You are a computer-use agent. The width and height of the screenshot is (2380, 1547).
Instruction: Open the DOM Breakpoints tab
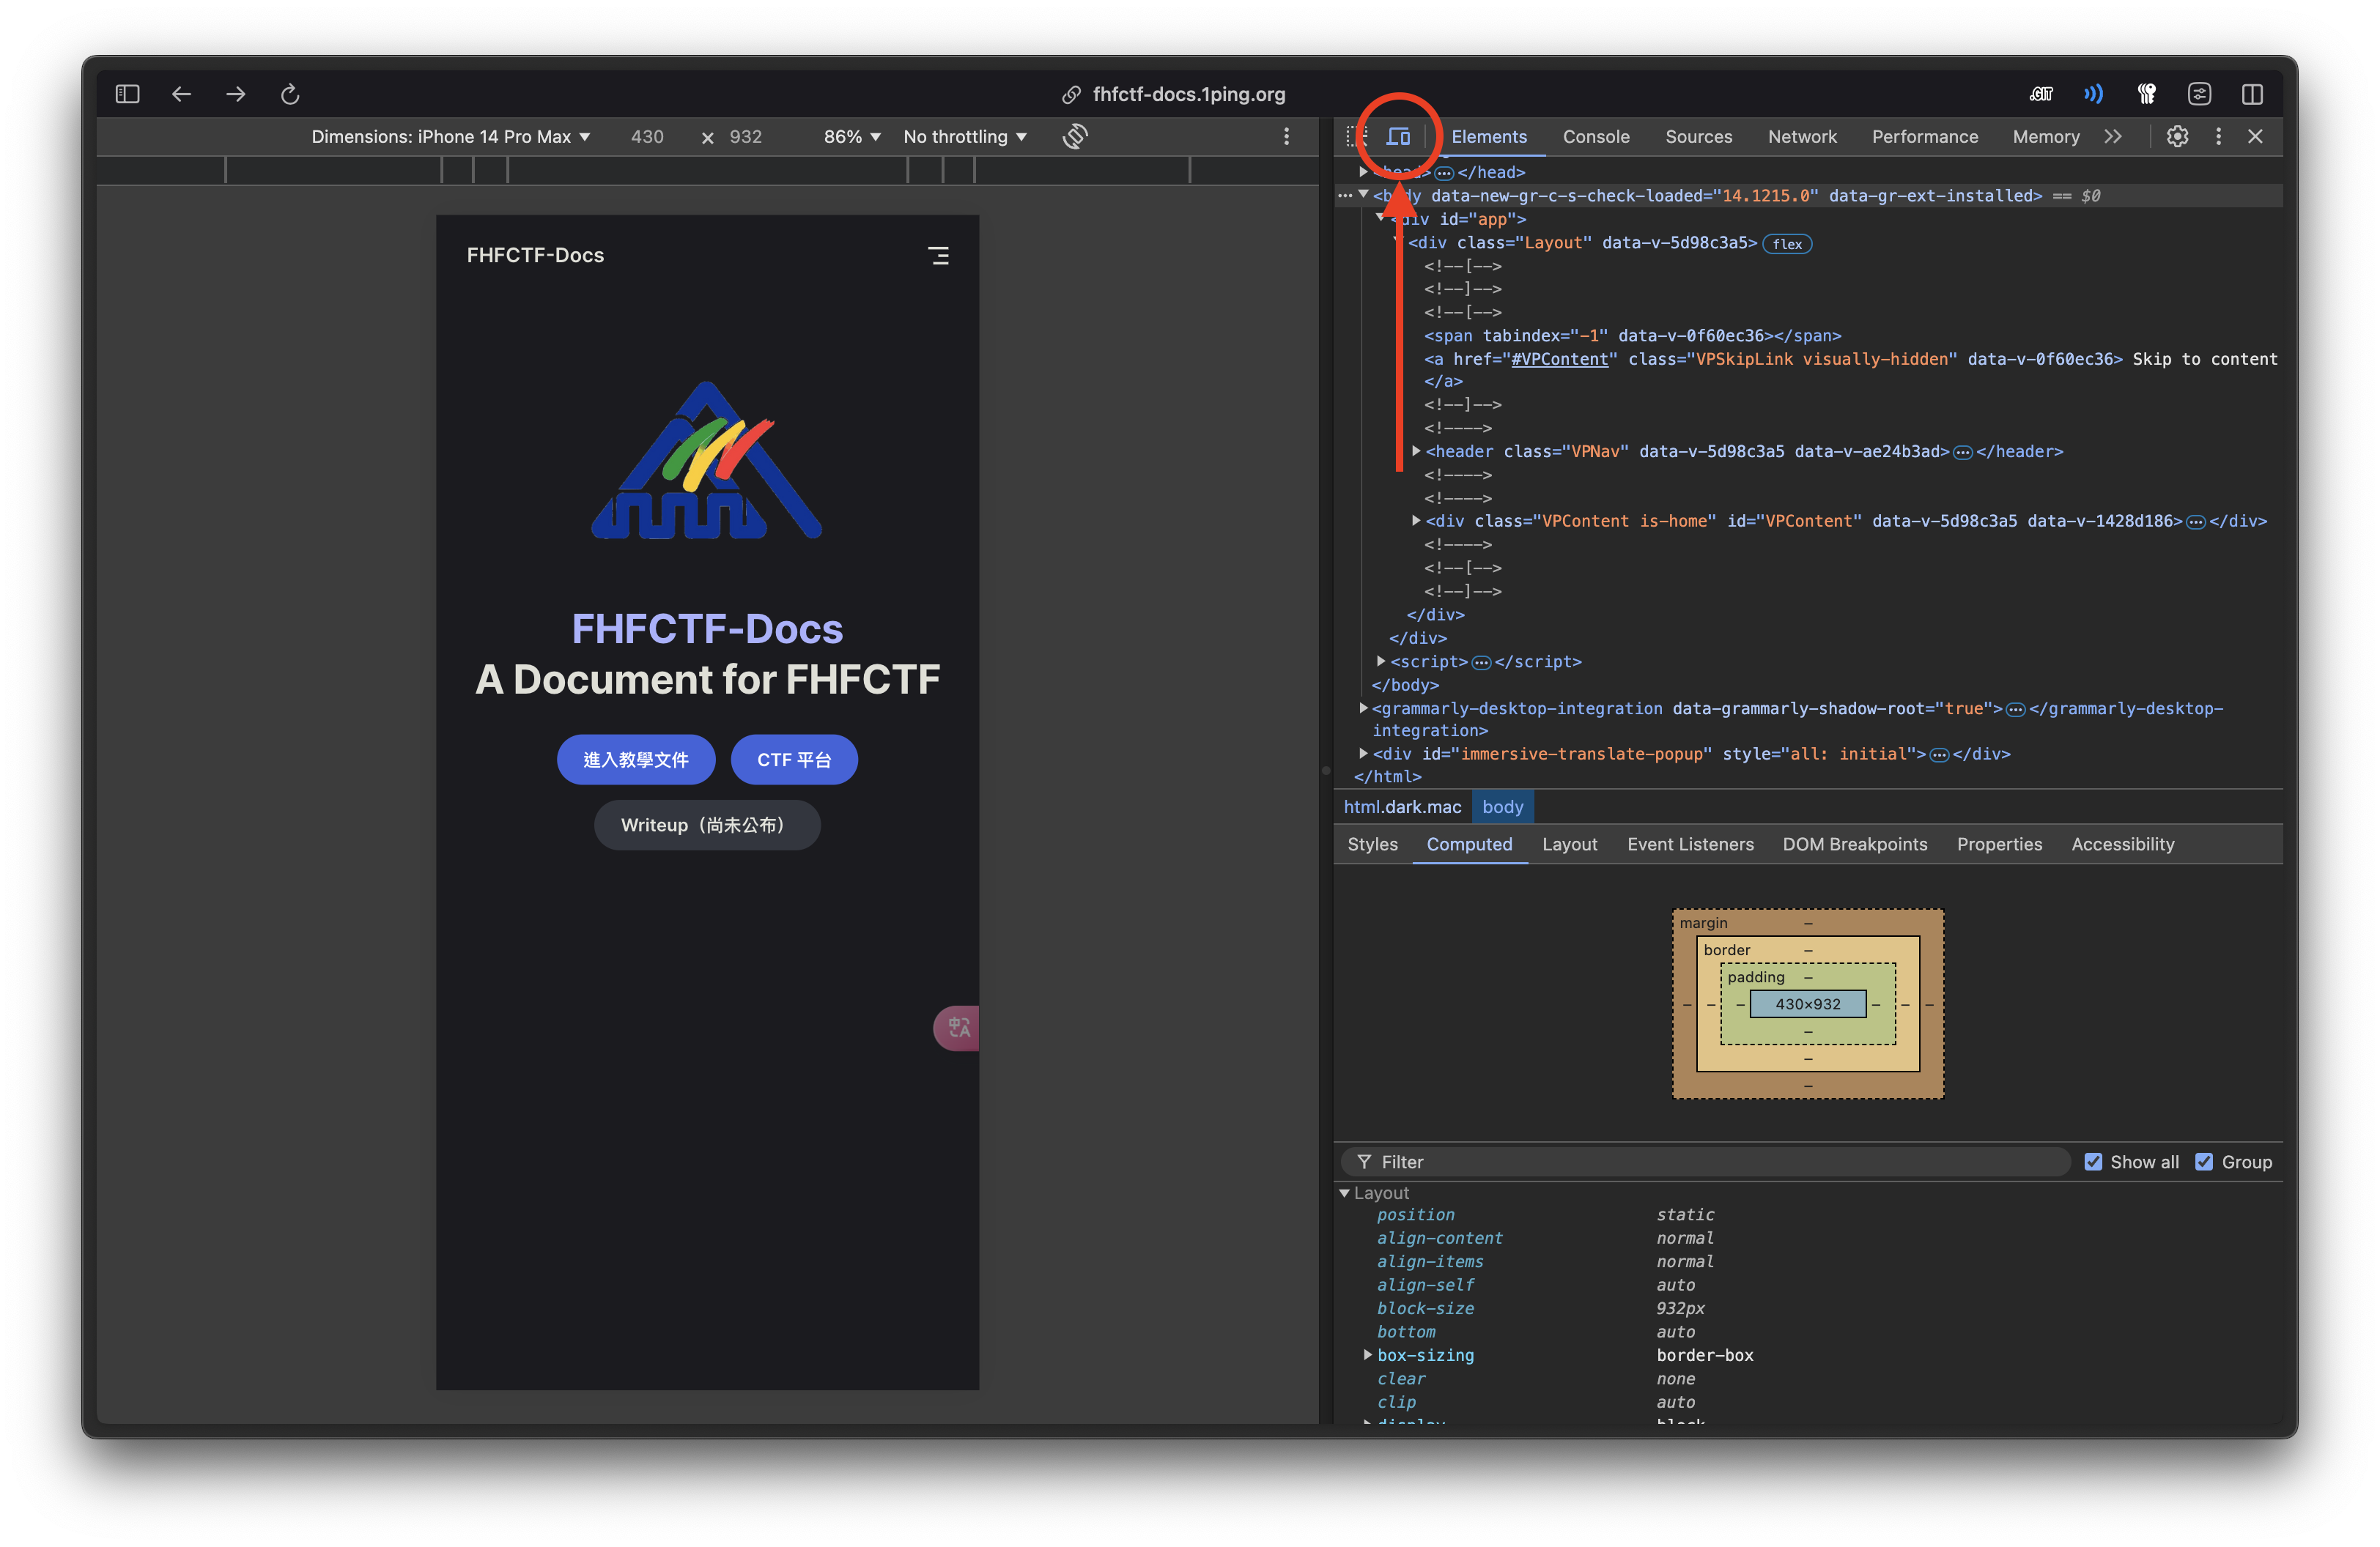pyautogui.click(x=1855, y=845)
